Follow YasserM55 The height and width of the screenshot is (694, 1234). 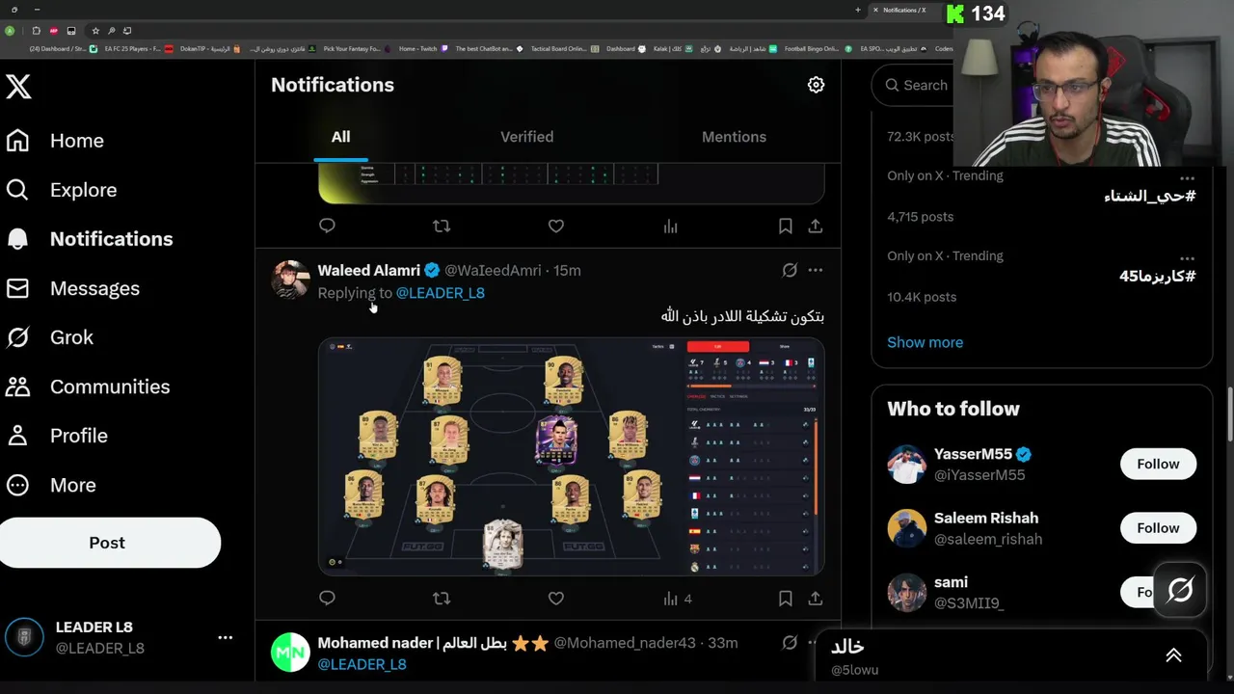(1158, 464)
